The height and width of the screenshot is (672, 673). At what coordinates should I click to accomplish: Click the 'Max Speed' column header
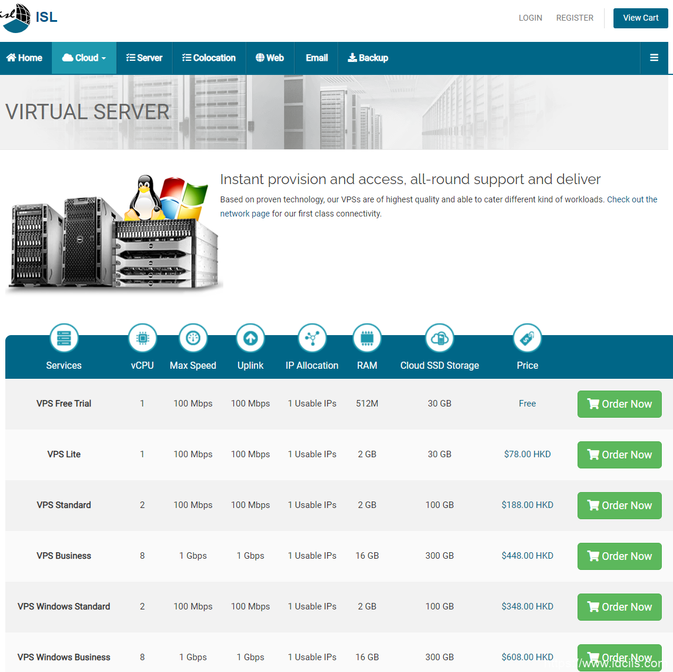click(x=193, y=365)
